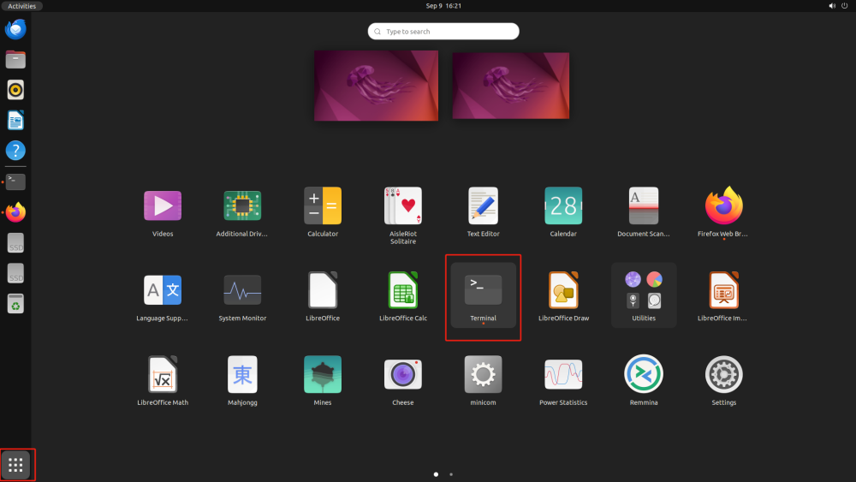Switch to the second workspace thumbnail
The width and height of the screenshot is (856, 482).
click(x=510, y=85)
